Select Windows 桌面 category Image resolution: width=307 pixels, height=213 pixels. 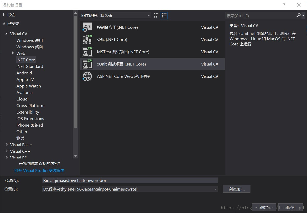tap(29, 47)
